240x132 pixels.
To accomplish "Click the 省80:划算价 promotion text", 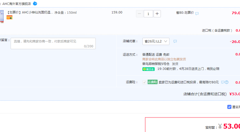I will click(185, 13).
